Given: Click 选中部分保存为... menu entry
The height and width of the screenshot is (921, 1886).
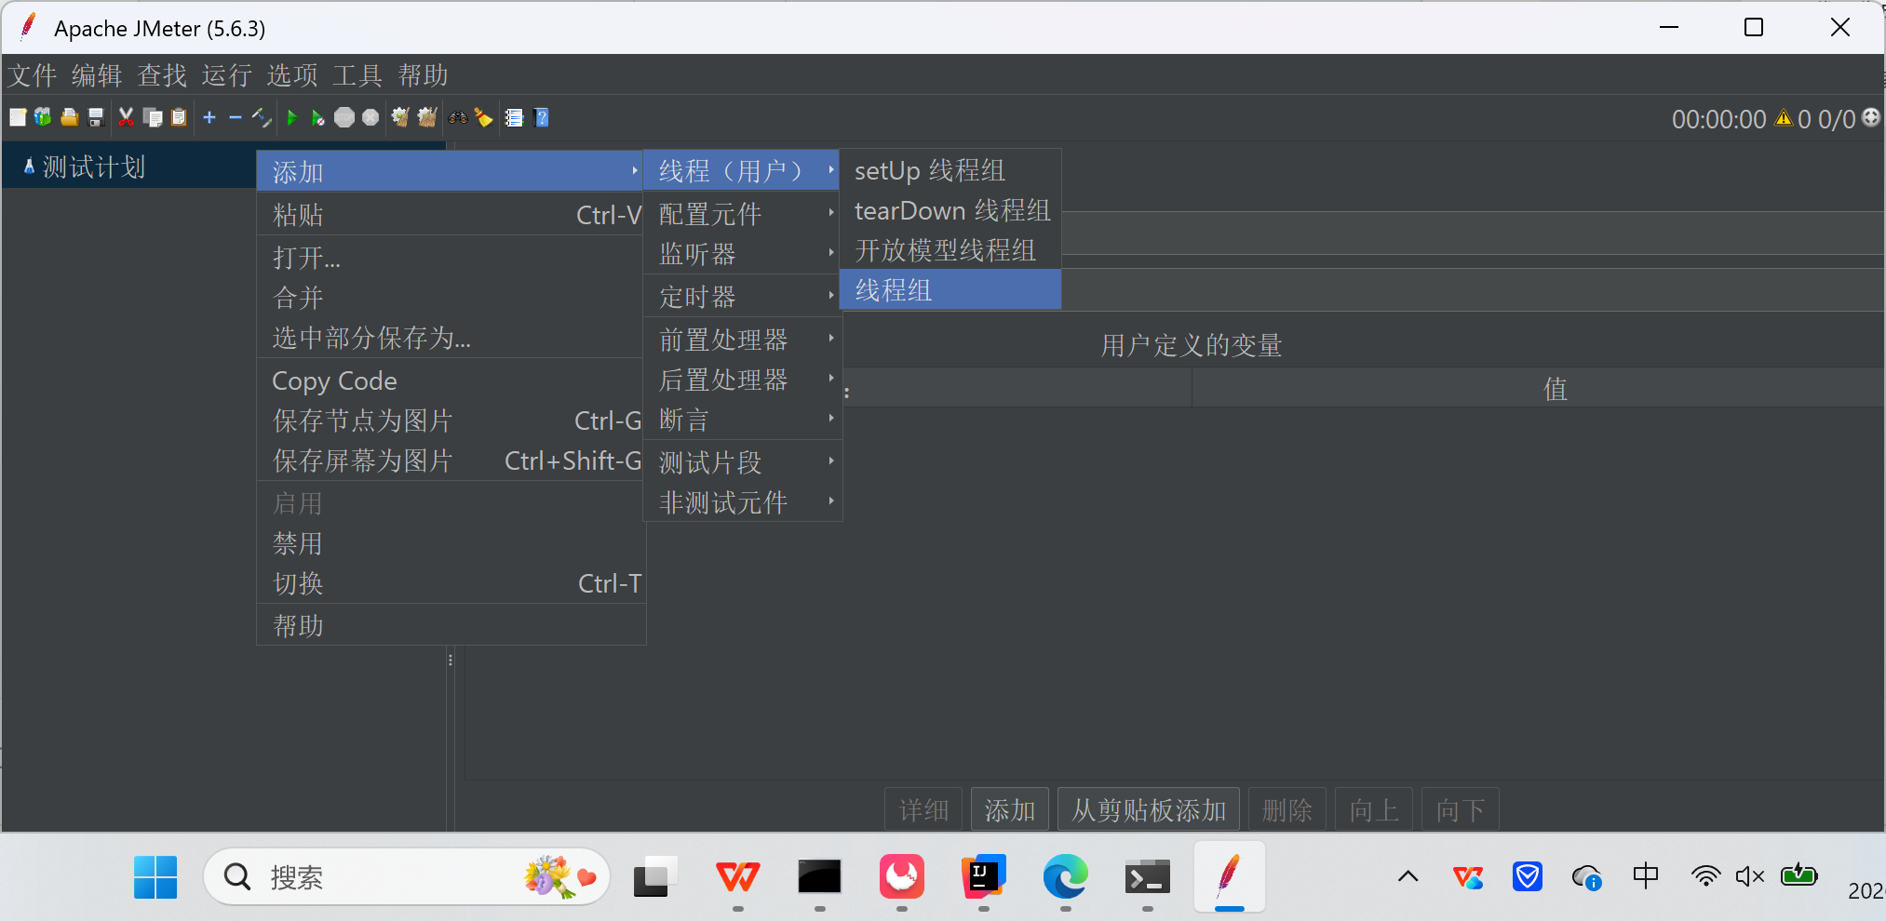Looking at the screenshot, I should coord(451,338).
